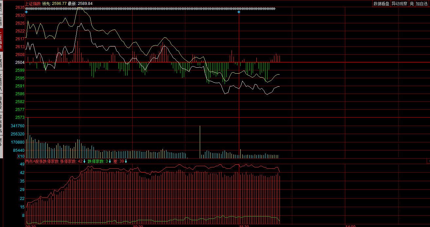The width and height of the screenshot is (430, 227).
Task: Click the 上证指数 title label
Action: coord(33,3)
